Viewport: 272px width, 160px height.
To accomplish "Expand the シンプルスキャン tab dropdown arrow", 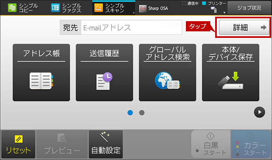I will click(x=134, y=13).
